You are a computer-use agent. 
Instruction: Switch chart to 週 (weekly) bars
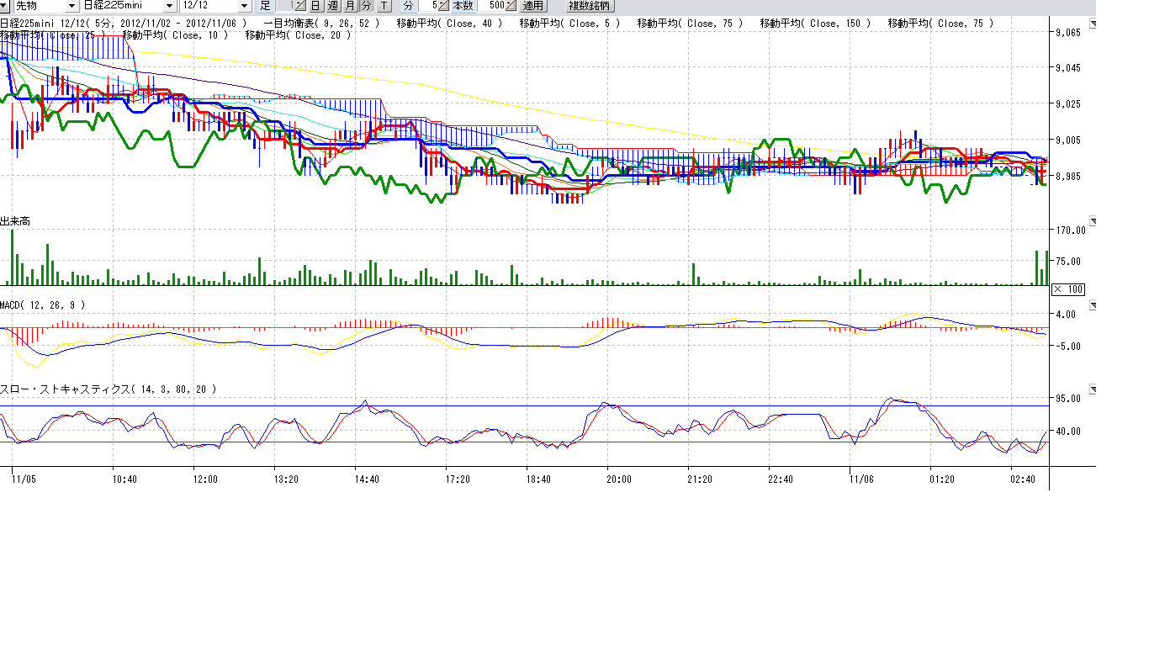coord(332,6)
